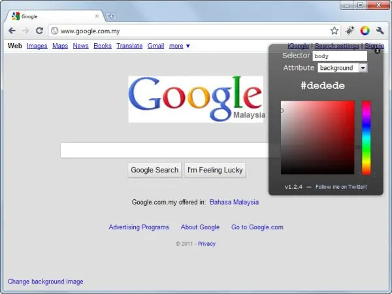This screenshot has width=392, height=294.
Task: Click the Google Malaysia logo
Action: [196, 99]
